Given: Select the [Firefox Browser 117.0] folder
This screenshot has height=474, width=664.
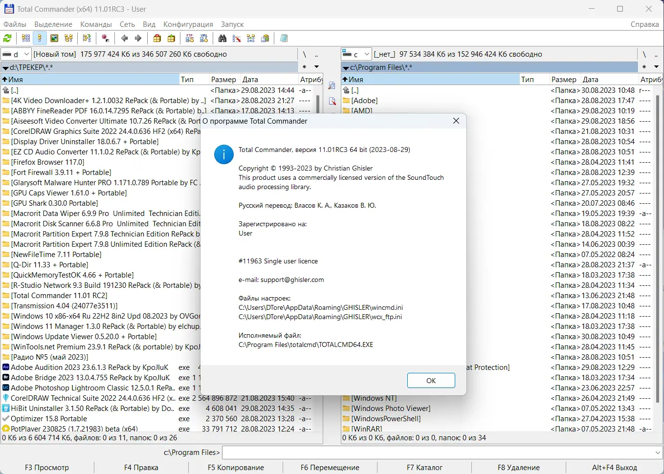Looking at the screenshot, I should [48, 162].
